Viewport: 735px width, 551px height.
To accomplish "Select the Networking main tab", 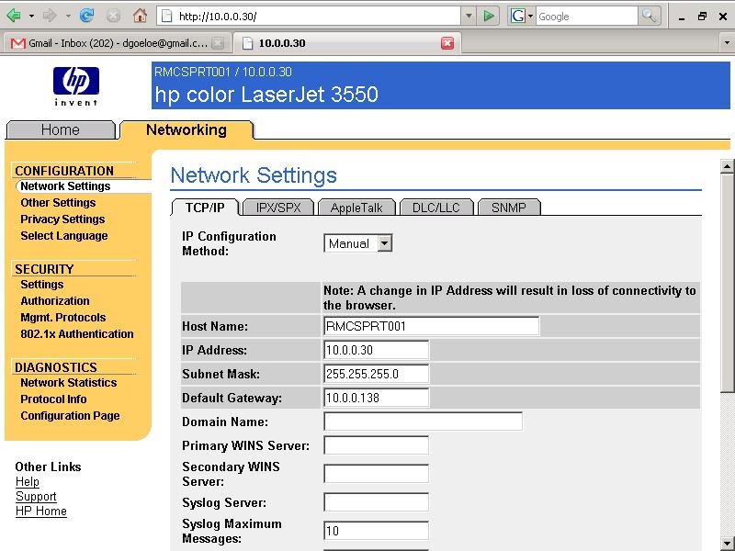I will (187, 129).
